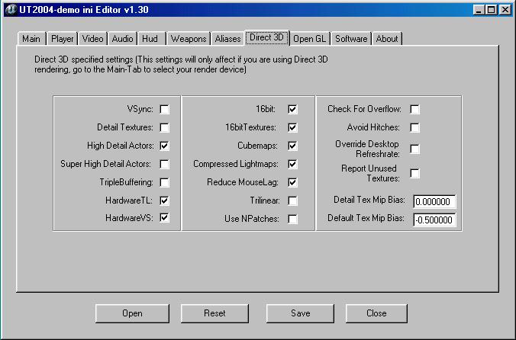Screen dimensions: 516x340
Task: Click the Open button
Action: click(x=132, y=313)
